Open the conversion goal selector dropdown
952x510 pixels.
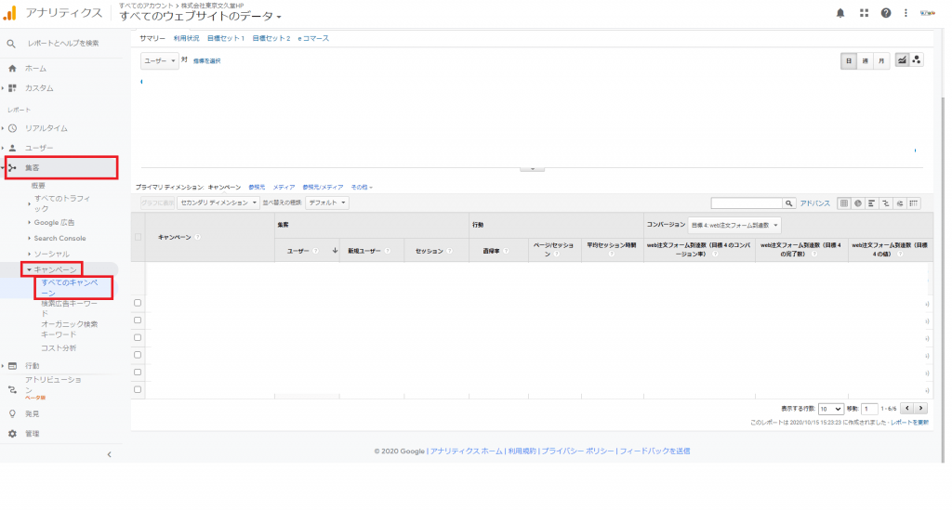coord(735,225)
